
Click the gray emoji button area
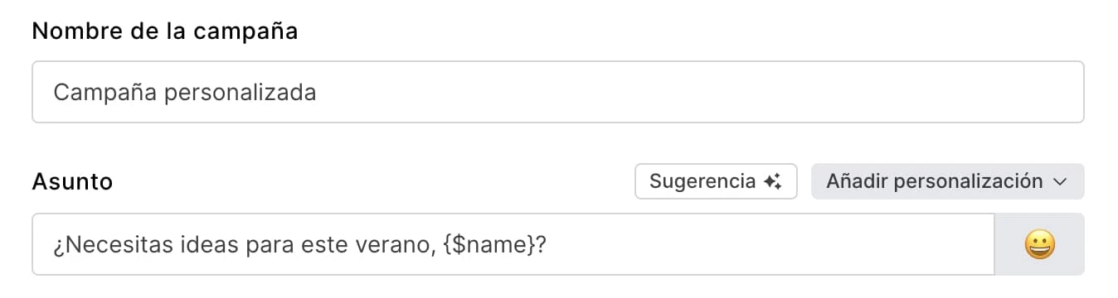[1039, 244]
